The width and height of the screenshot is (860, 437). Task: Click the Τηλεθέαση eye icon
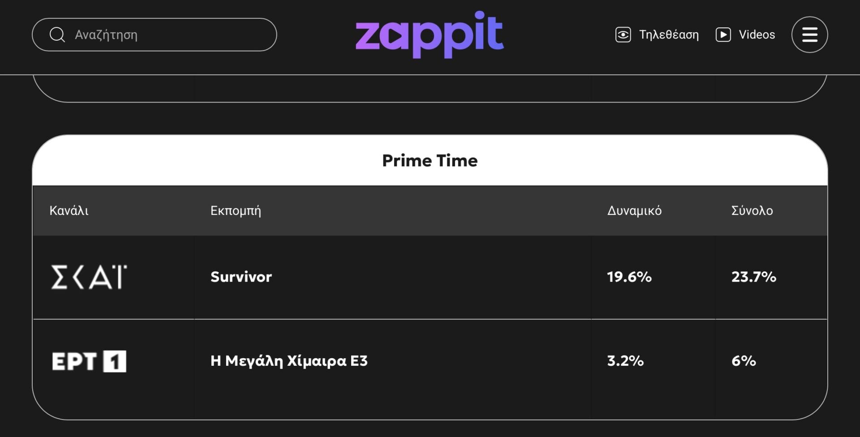coord(623,34)
